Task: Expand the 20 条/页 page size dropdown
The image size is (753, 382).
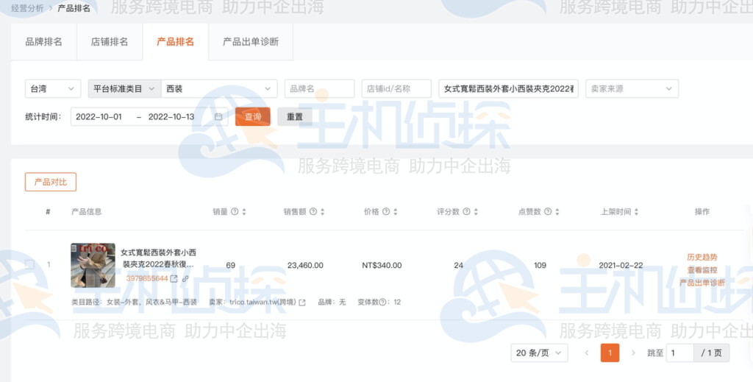Action: [539, 353]
